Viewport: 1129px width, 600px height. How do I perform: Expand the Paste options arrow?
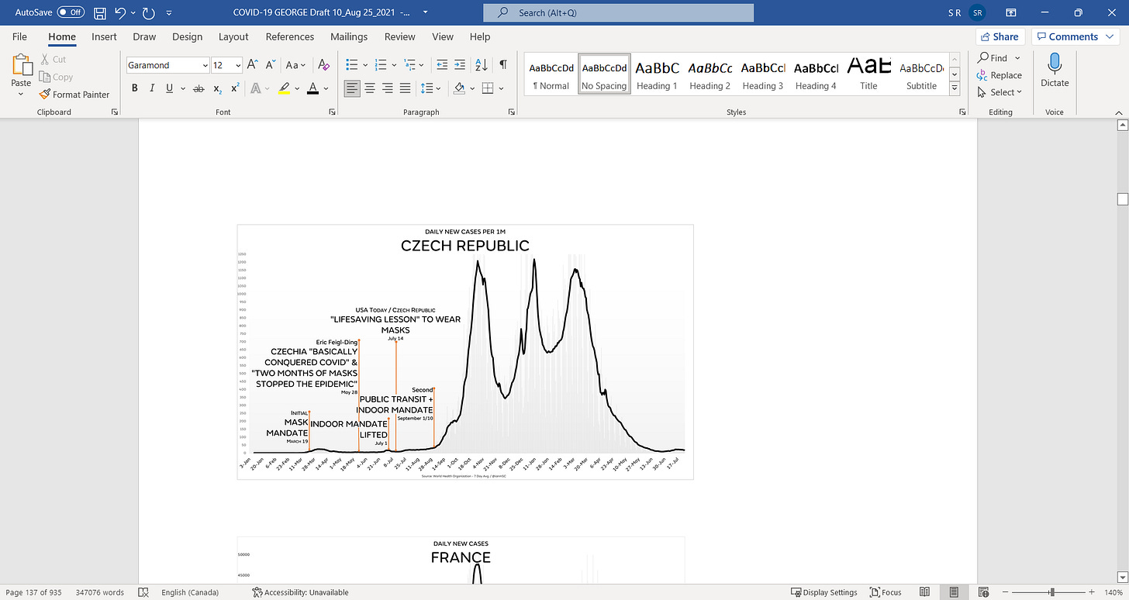tap(21, 95)
